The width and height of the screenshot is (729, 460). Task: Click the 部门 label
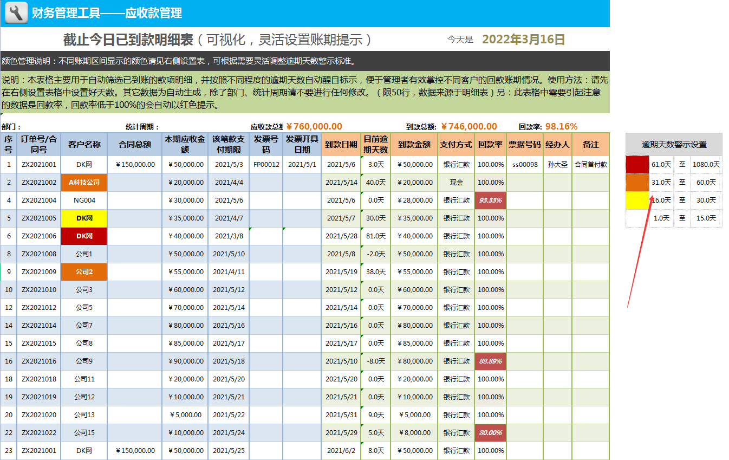(x=11, y=127)
